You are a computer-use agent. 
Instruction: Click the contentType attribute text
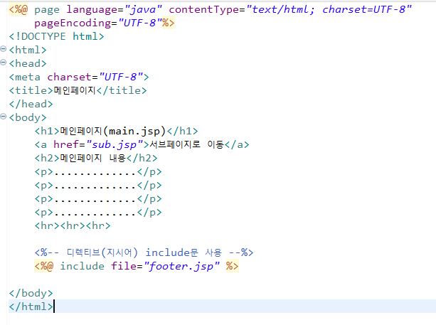[x=290, y=10]
